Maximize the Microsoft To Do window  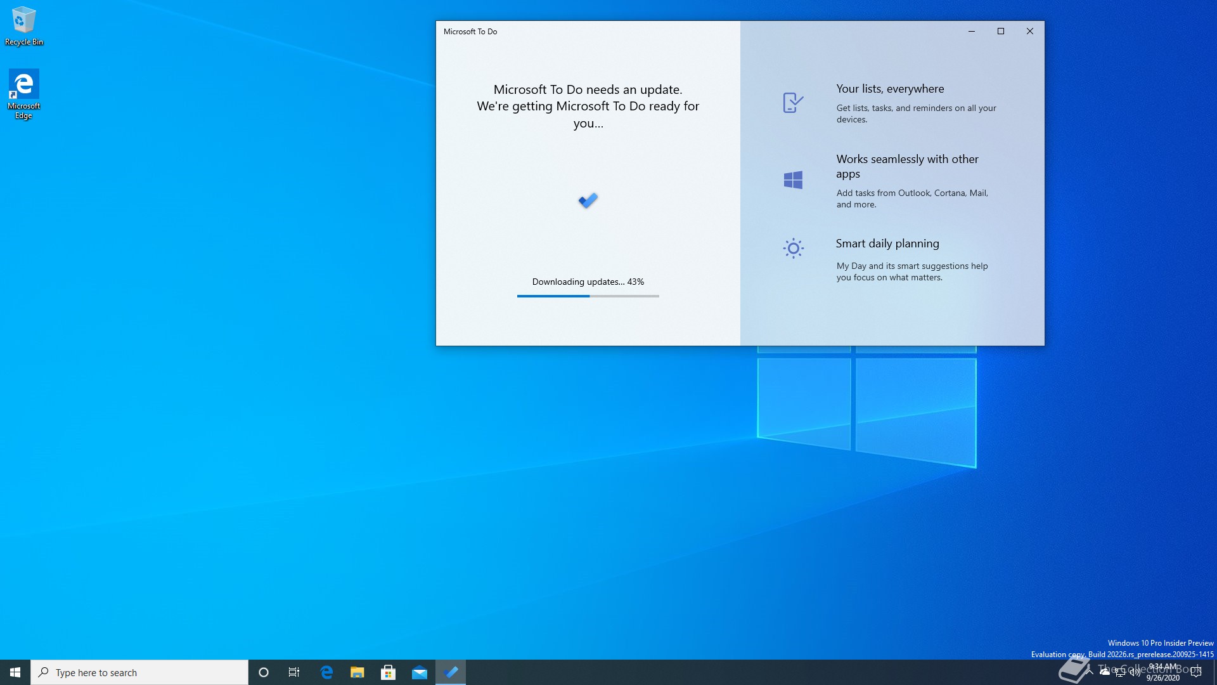(1001, 31)
